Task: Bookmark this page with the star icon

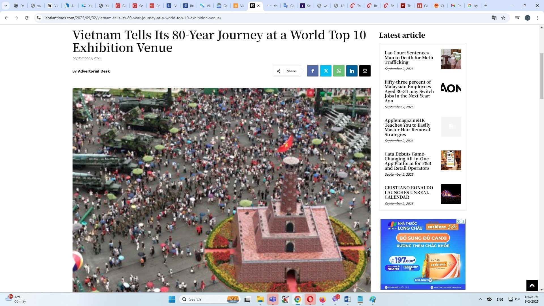Action: tap(503, 18)
